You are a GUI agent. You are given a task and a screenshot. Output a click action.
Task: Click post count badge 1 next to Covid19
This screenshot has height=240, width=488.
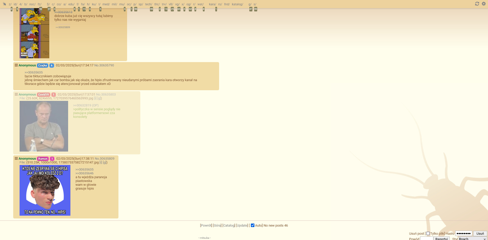(54, 95)
